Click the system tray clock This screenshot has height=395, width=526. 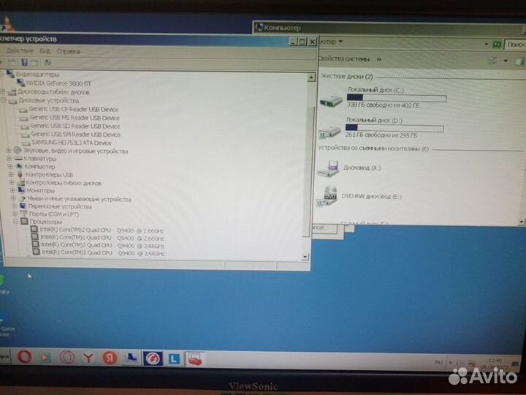(495, 364)
